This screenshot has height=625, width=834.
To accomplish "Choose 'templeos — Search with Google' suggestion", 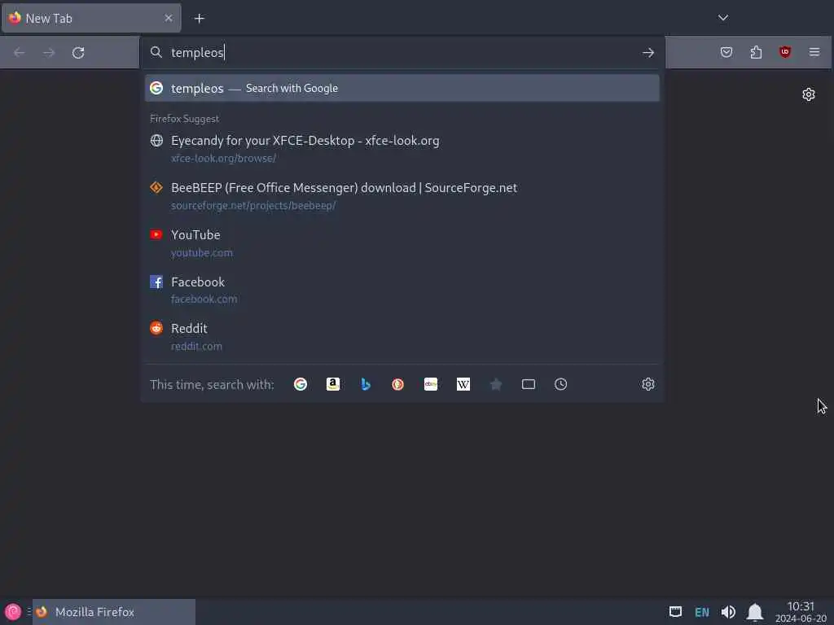I will click(402, 88).
